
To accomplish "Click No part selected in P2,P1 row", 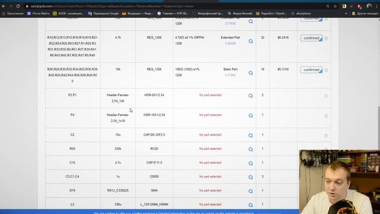I will tap(210, 95).
